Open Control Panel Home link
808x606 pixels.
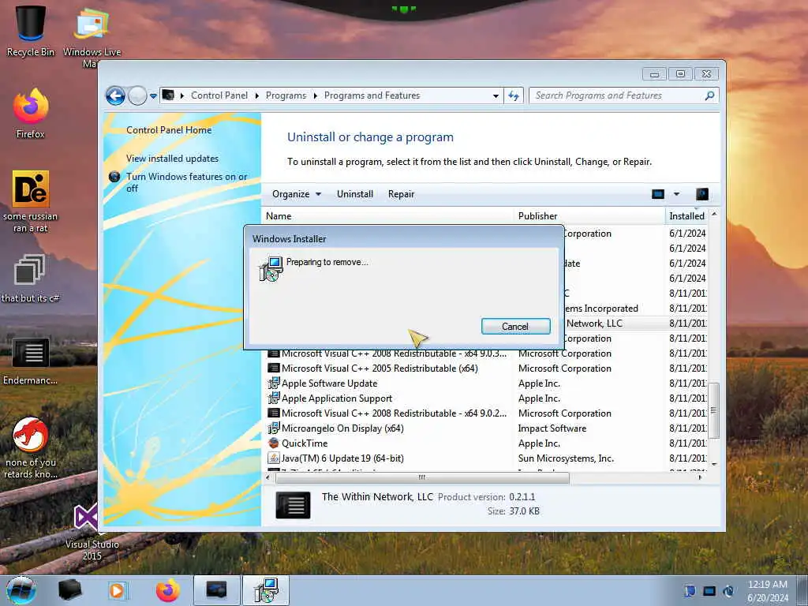pyautogui.click(x=169, y=130)
